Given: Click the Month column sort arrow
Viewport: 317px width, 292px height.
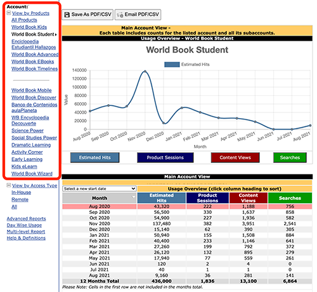Looking at the screenshot, I should click(133, 197).
